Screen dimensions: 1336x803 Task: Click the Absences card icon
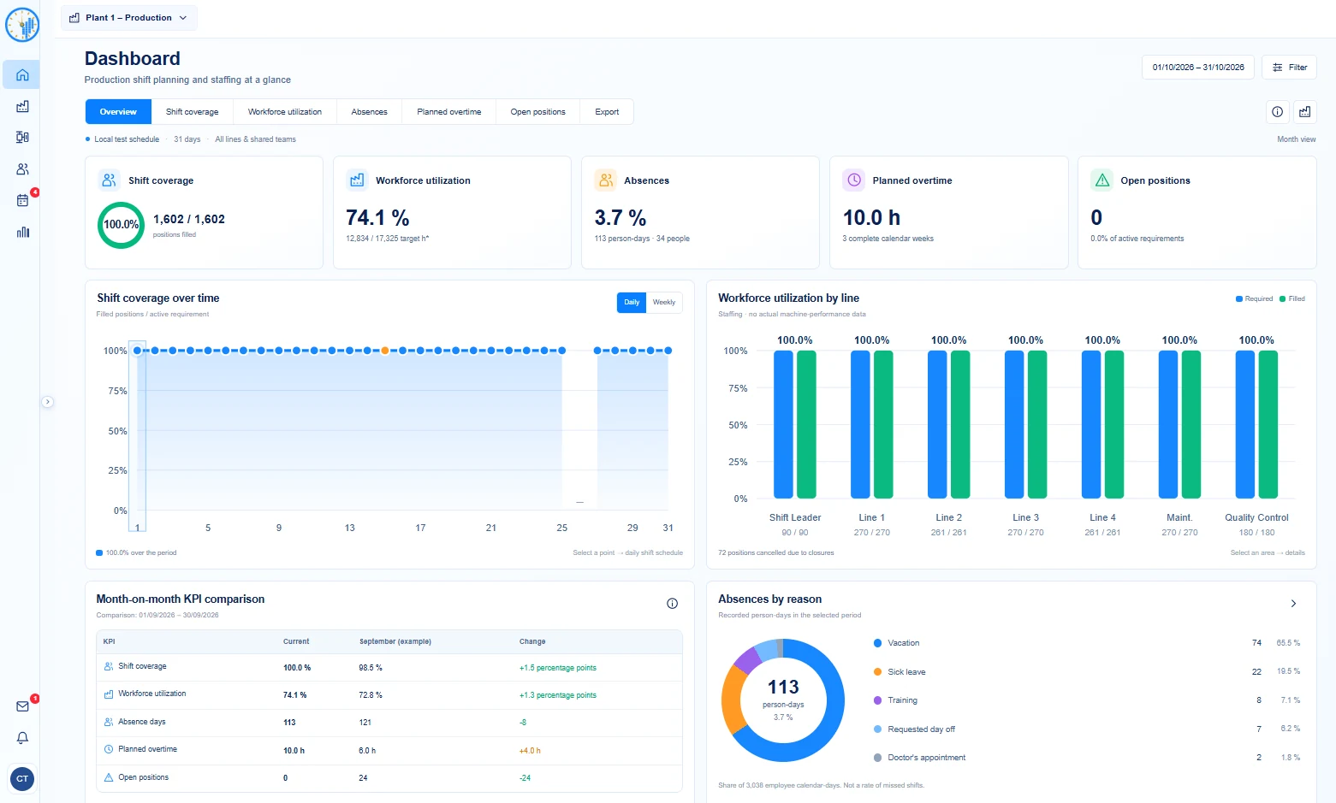[x=606, y=180]
